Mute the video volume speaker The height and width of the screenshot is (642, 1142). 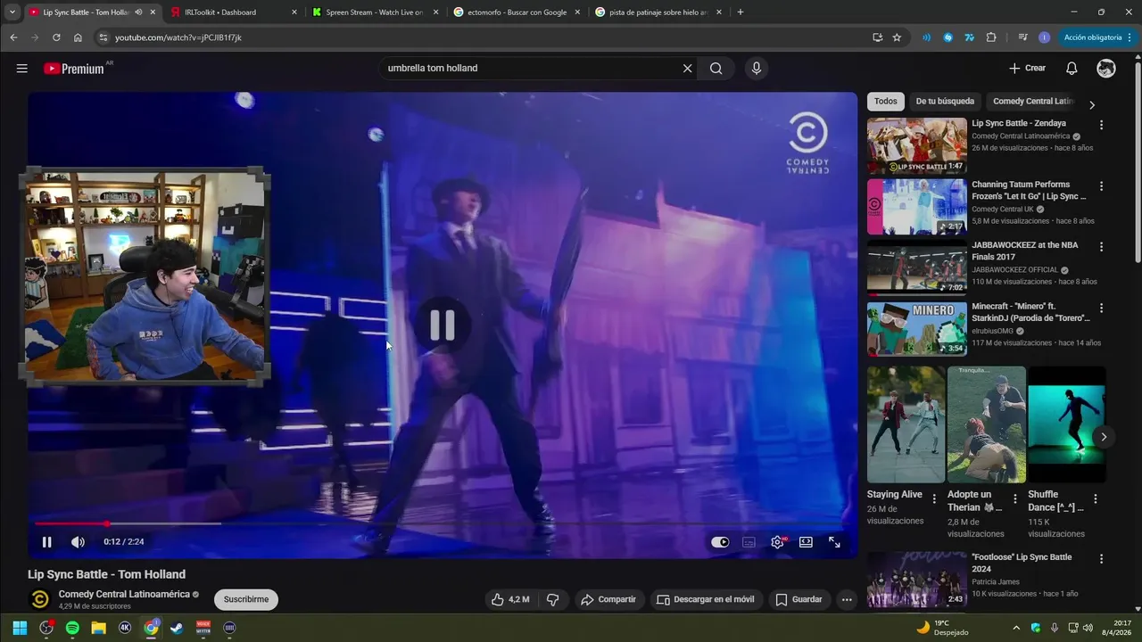click(x=78, y=541)
